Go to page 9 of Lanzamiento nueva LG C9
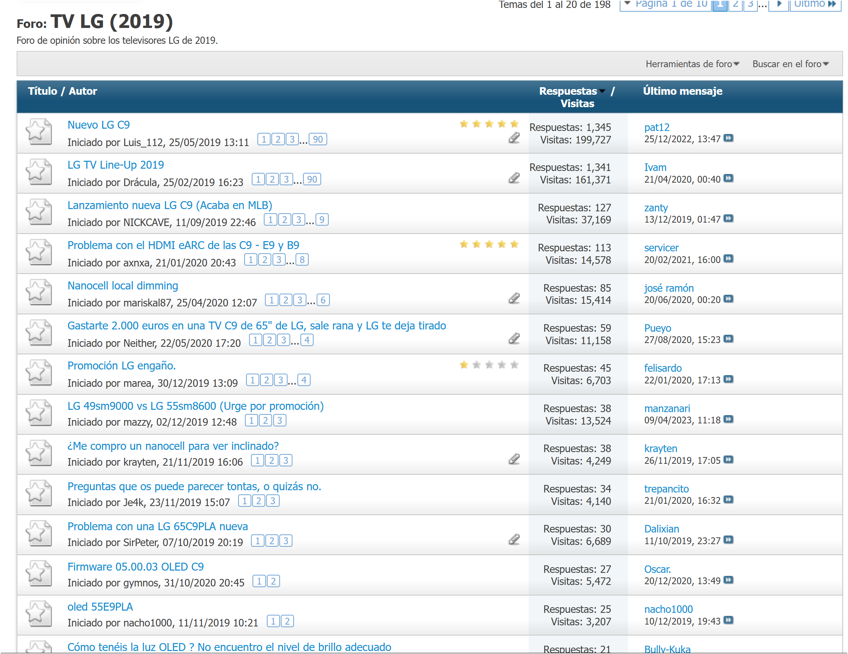The image size is (848, 654). click(x=322, y=220)
